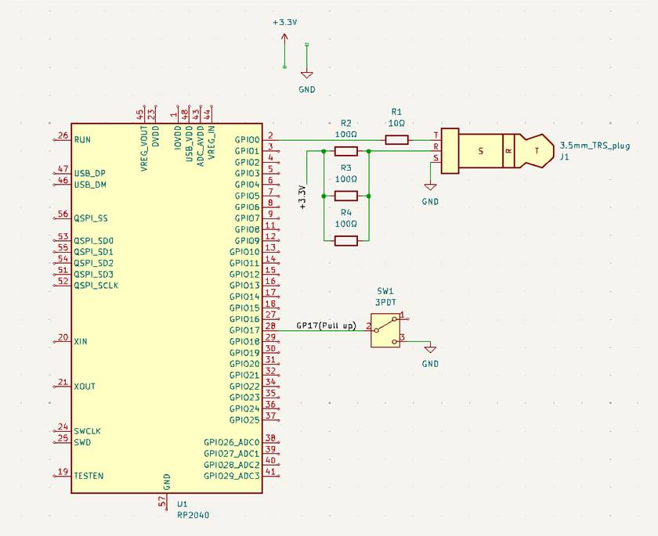Select the GND power symbol at top
The height and width of the screenshot is (536, 658).
[306, 74]
